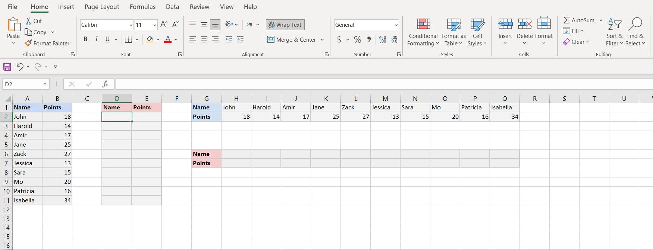Toggle Wrap Text on
Viewport: 653px width, 250px height.
285,25
